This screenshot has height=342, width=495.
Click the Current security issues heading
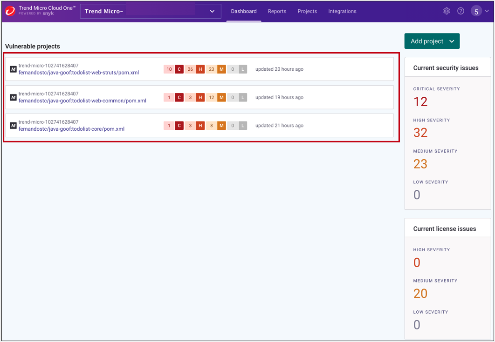point(446,68)
